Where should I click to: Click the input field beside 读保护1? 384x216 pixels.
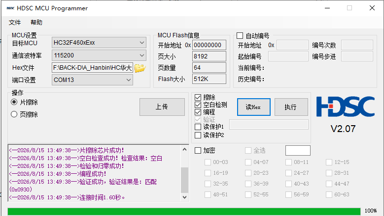point(269,125)
